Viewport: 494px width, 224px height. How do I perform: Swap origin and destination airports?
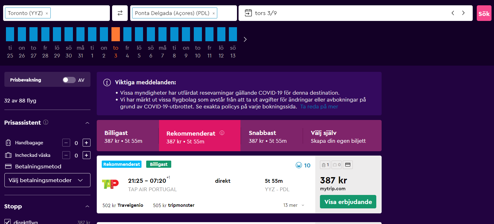120,13
